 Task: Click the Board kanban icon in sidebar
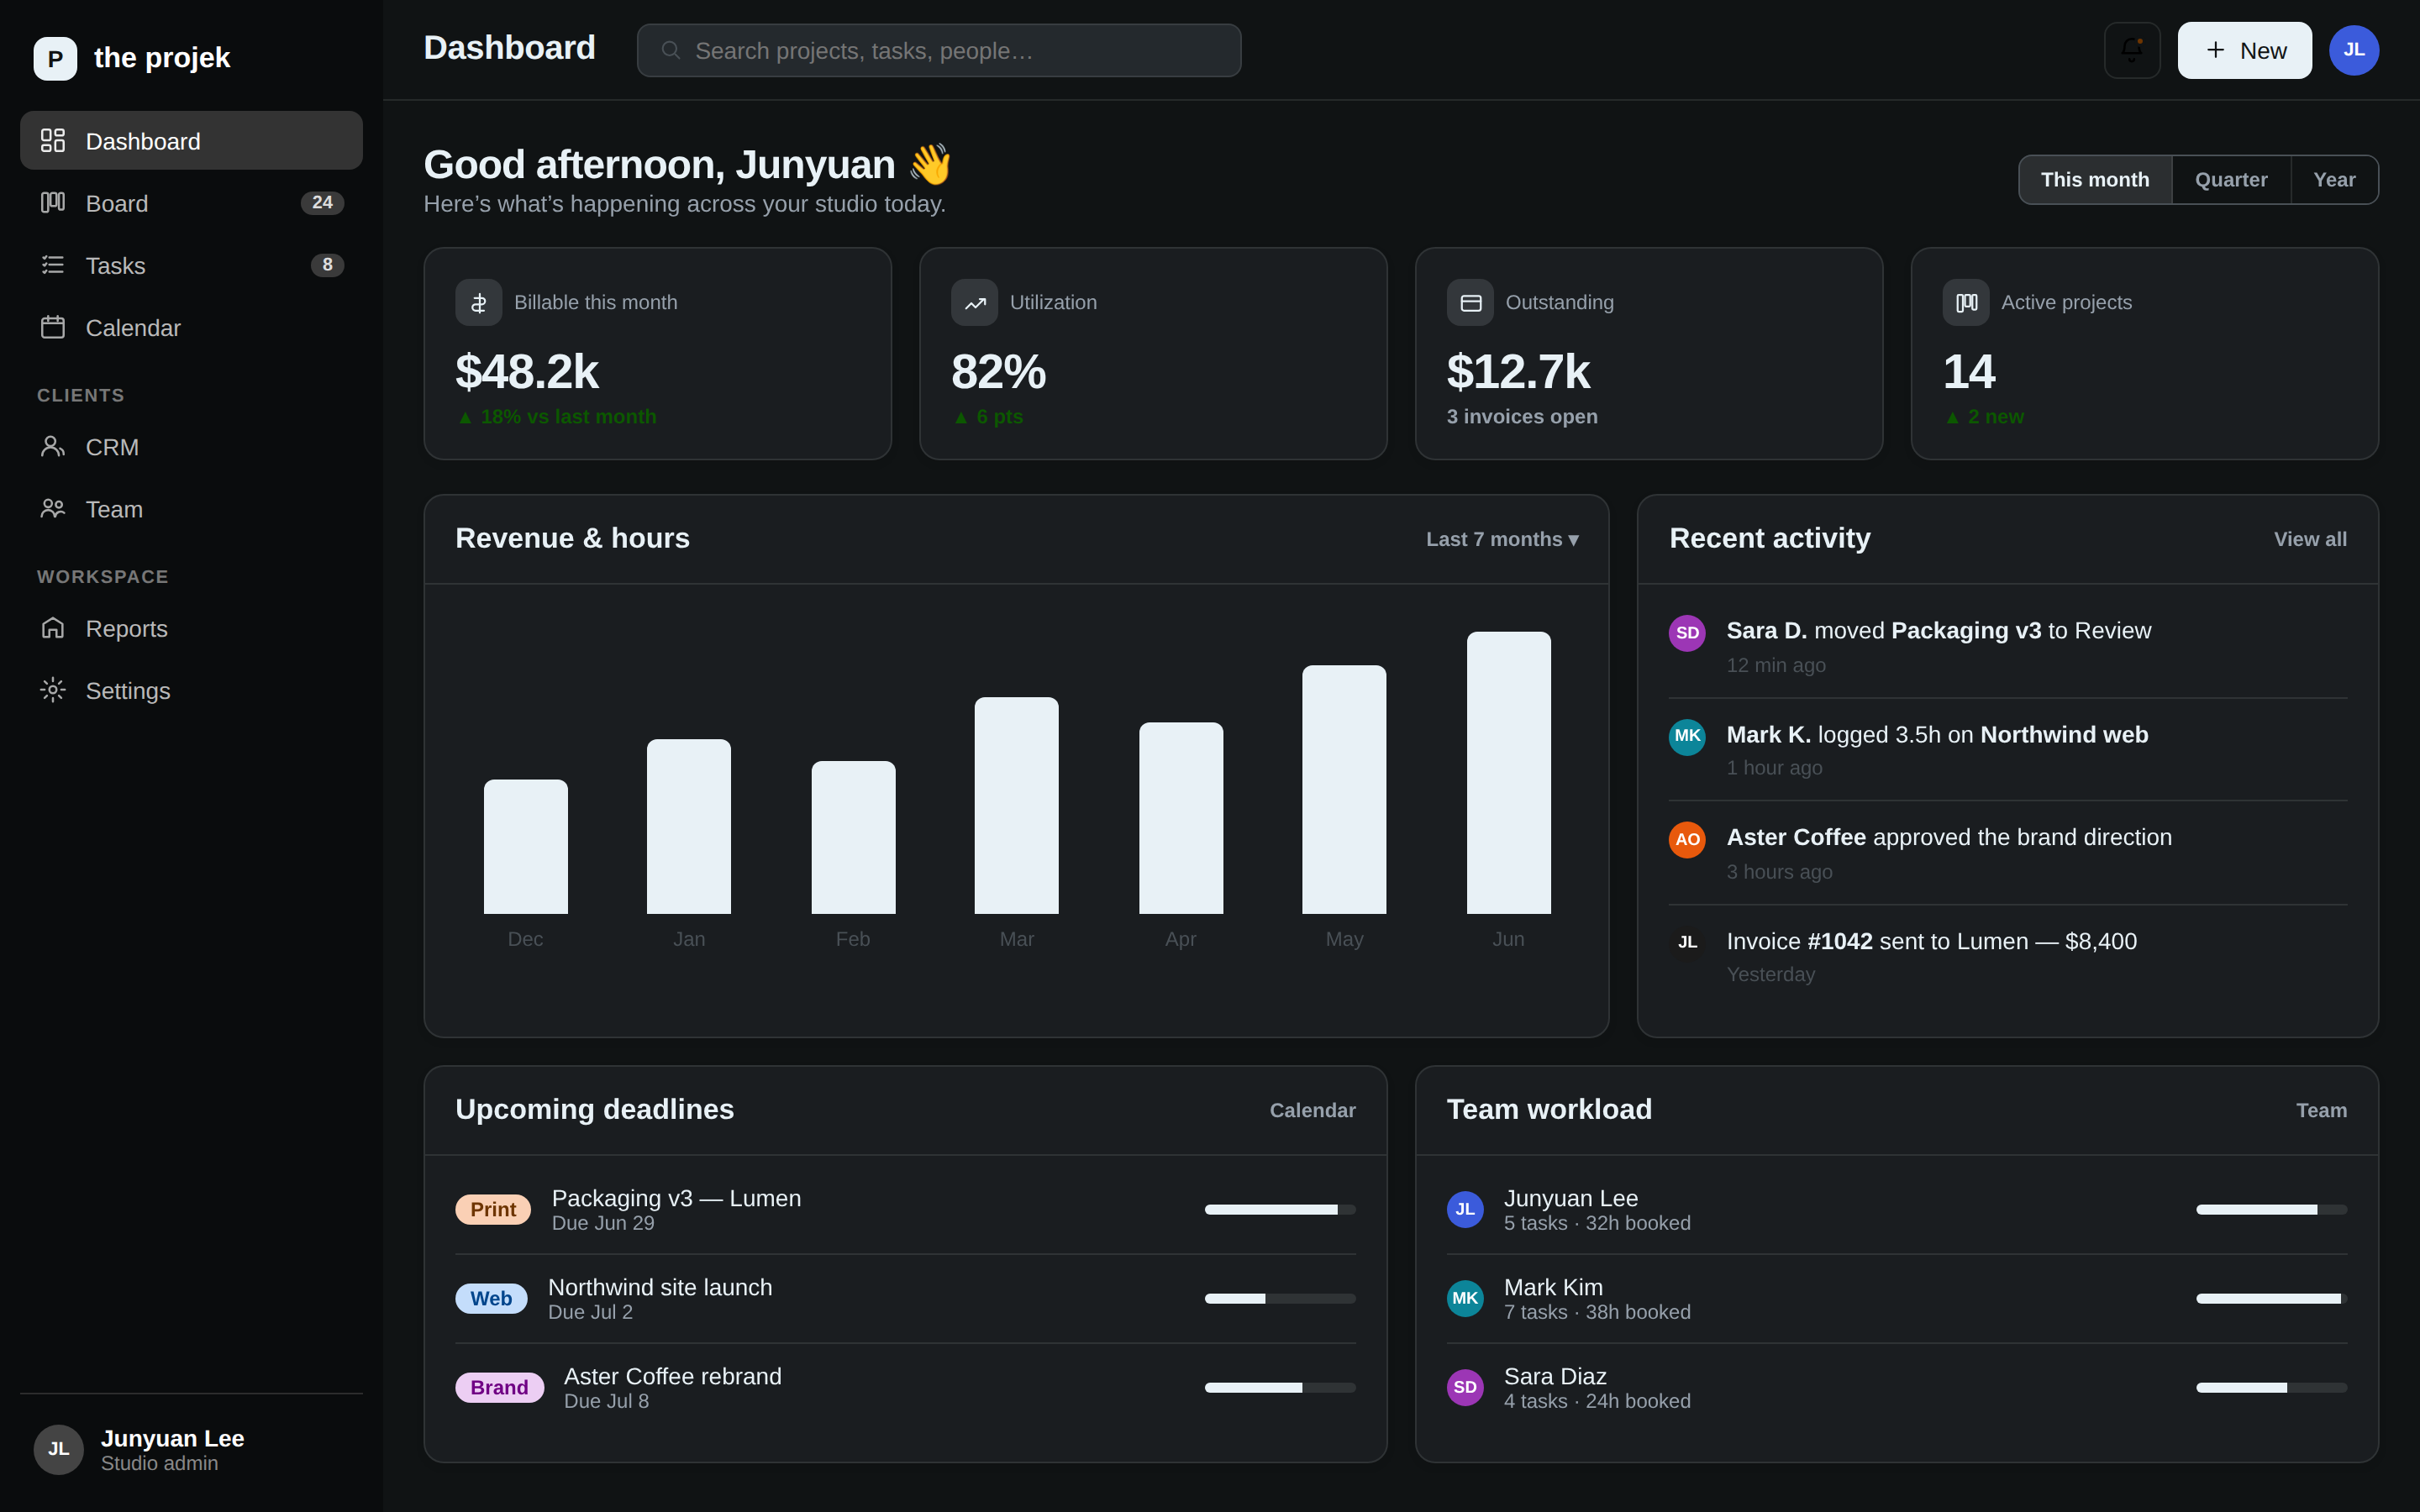pyautogui.click(x=53, y=203)
